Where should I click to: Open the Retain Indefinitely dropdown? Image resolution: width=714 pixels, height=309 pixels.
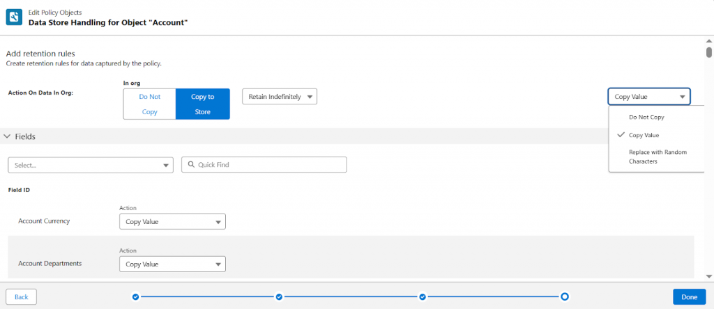(x=279, y=97)
